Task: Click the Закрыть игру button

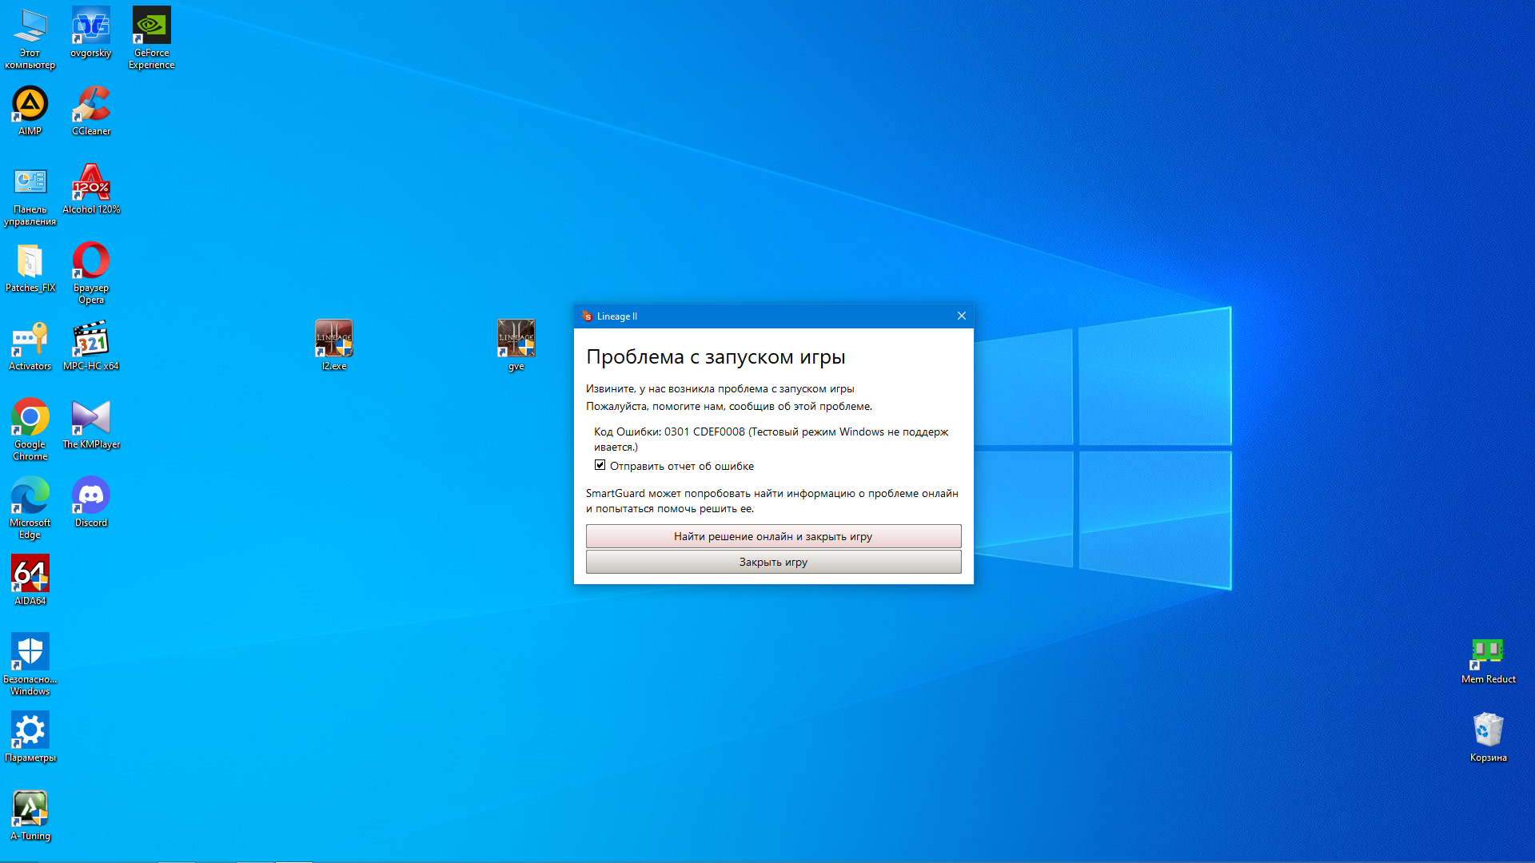Action: coord(773,562)
